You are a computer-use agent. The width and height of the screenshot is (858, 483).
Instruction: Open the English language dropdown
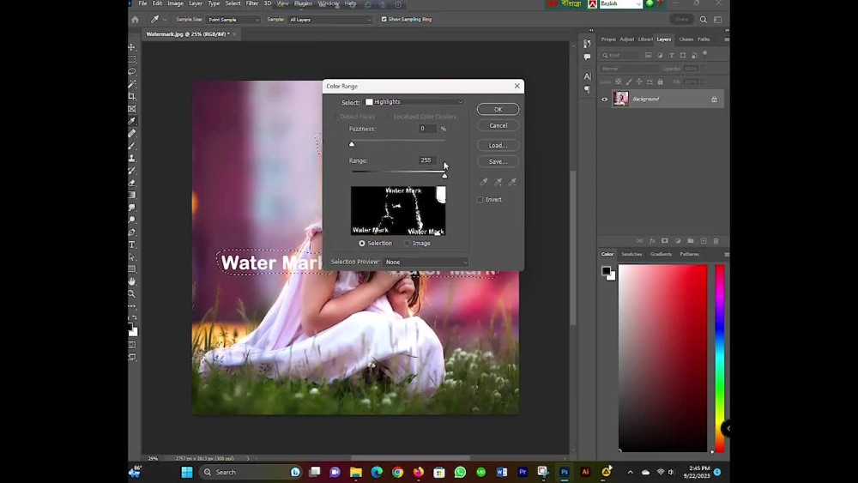coord(620,3)
